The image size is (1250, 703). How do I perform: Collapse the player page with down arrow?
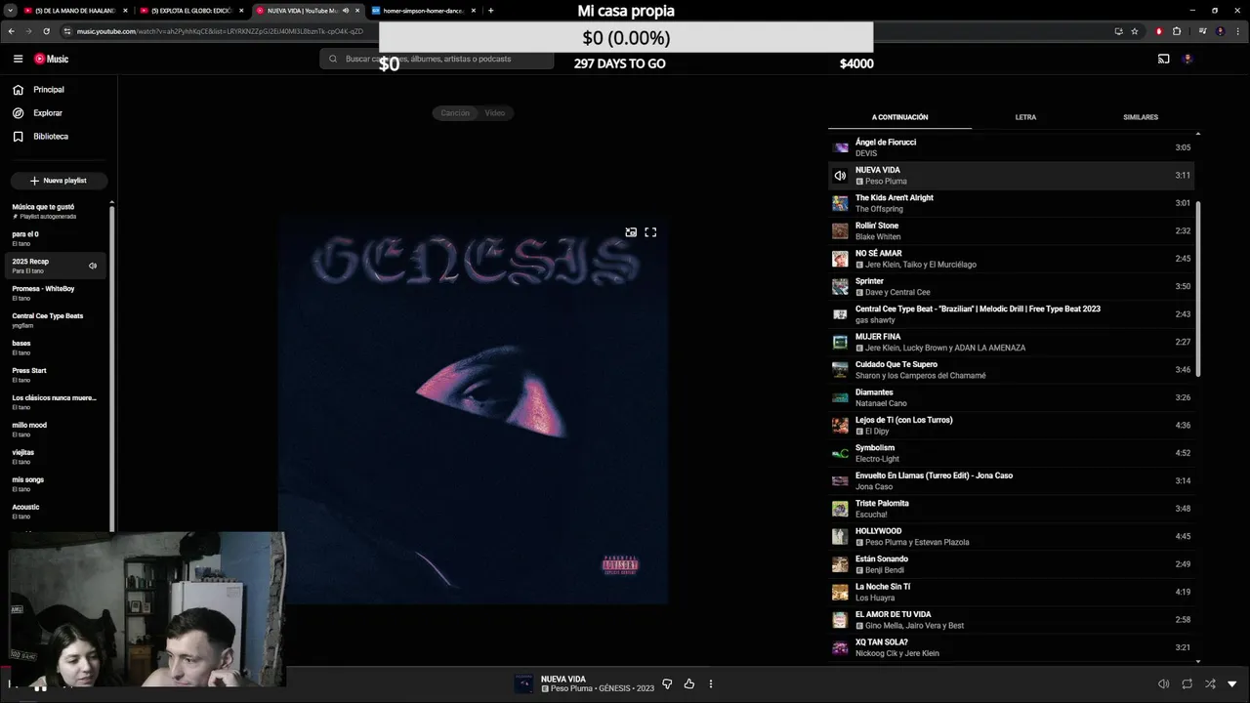1232,684
